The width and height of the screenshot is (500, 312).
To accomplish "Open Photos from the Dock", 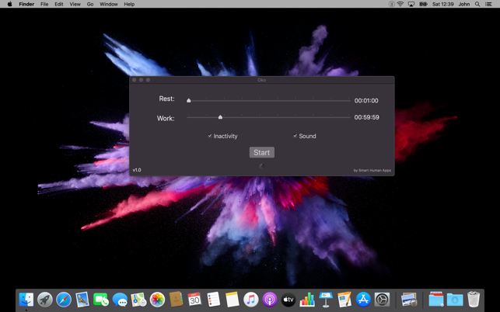I will 157,300.
